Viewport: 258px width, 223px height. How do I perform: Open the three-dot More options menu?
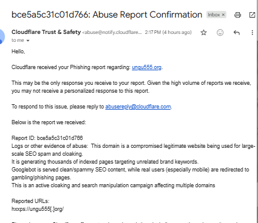(252, 33)
